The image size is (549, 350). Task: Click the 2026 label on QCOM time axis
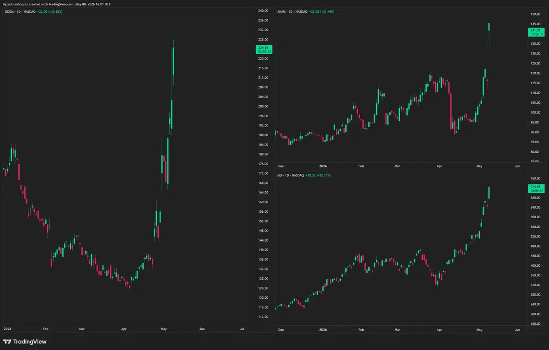tap(7, 328)
